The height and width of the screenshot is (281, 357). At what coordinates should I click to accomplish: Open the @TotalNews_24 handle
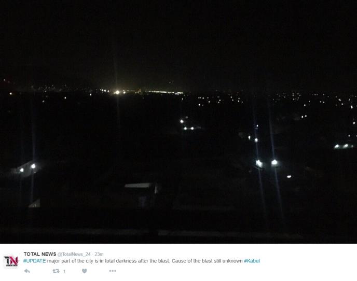pos(74,254)
